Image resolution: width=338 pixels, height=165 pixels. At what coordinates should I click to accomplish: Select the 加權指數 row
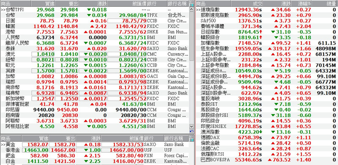pyautogui.click(x=267, y=43)
